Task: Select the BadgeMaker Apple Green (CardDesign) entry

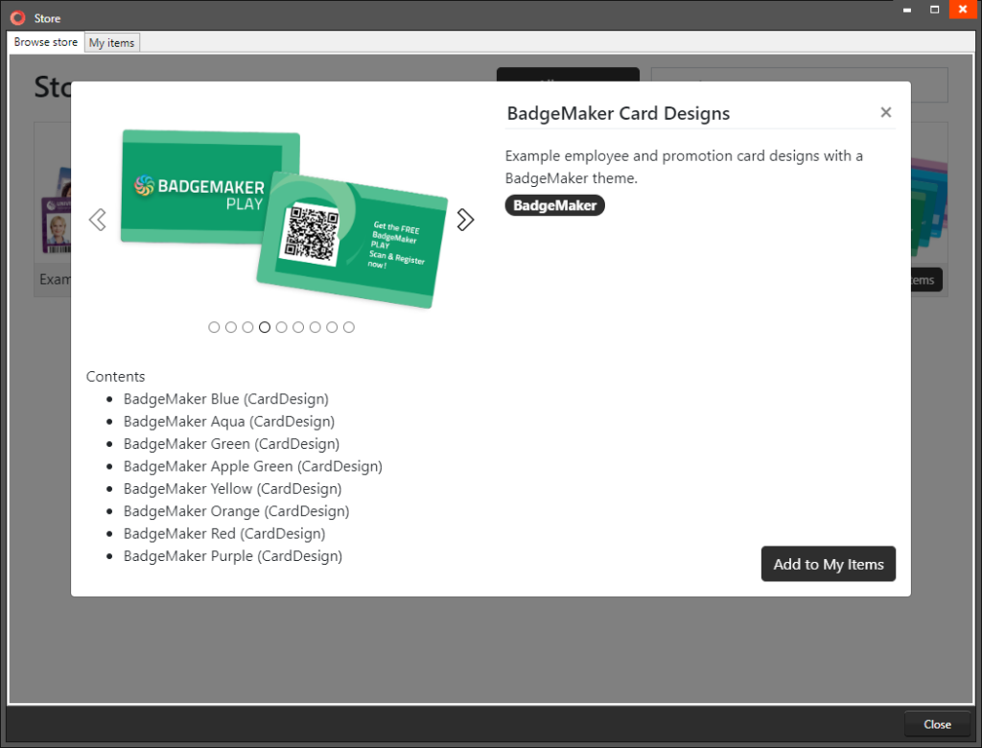Action: pos(252,466)
